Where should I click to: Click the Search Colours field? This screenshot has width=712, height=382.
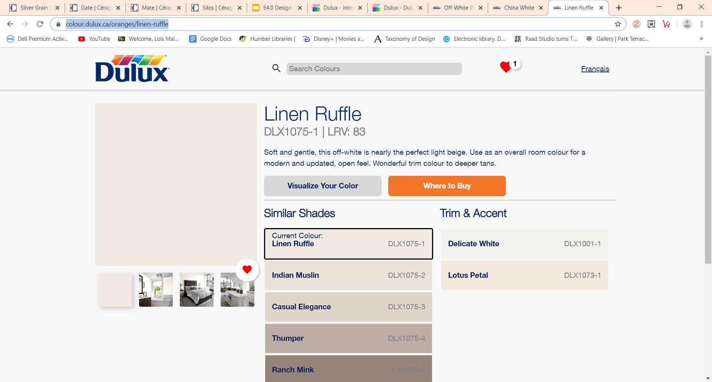[x=374, y=69]
